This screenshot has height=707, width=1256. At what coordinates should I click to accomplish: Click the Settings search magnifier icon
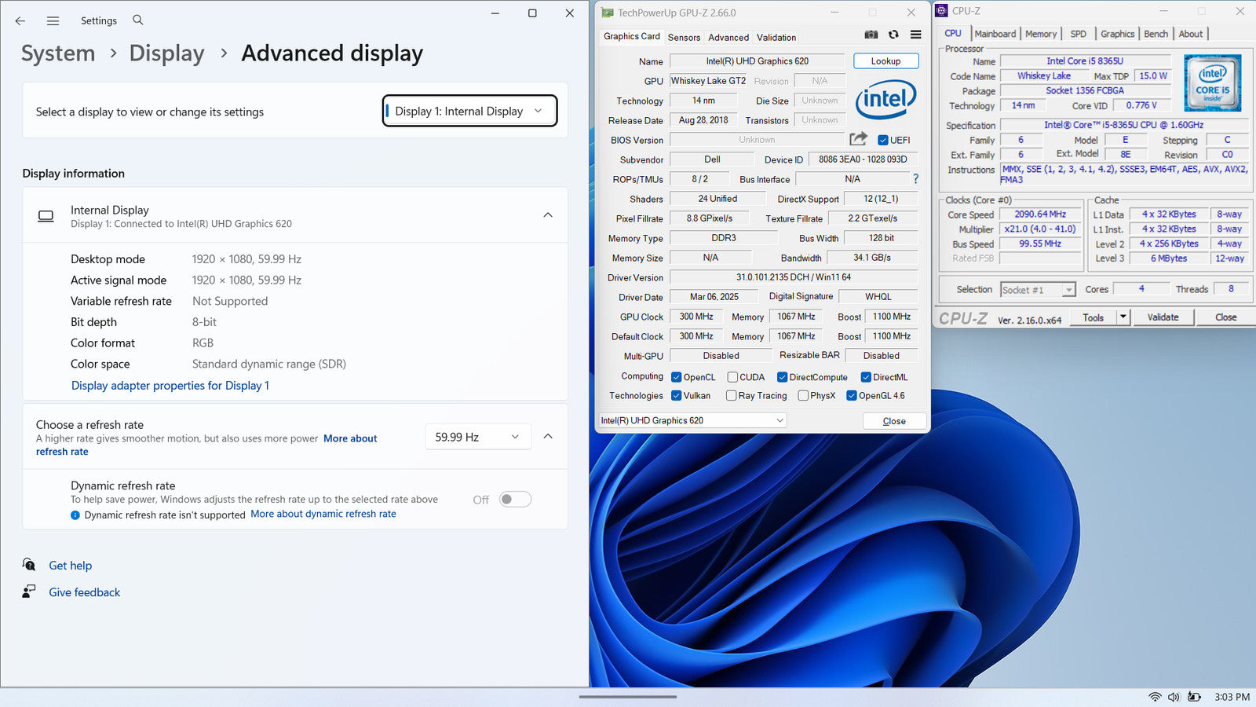138,20
